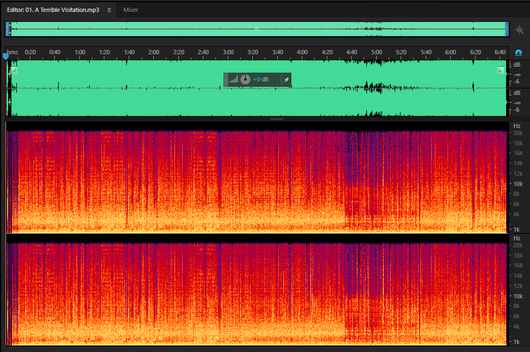Click the divider grip between waveform and spectrogram

tap(277, 119)
